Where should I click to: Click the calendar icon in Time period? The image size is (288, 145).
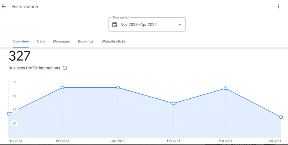click(114, 25)
